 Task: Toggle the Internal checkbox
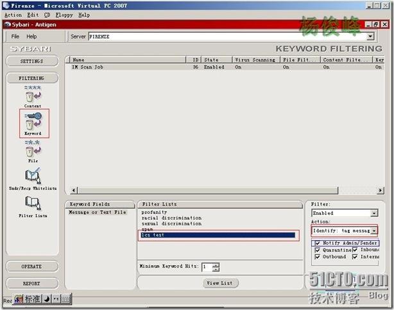355,257
